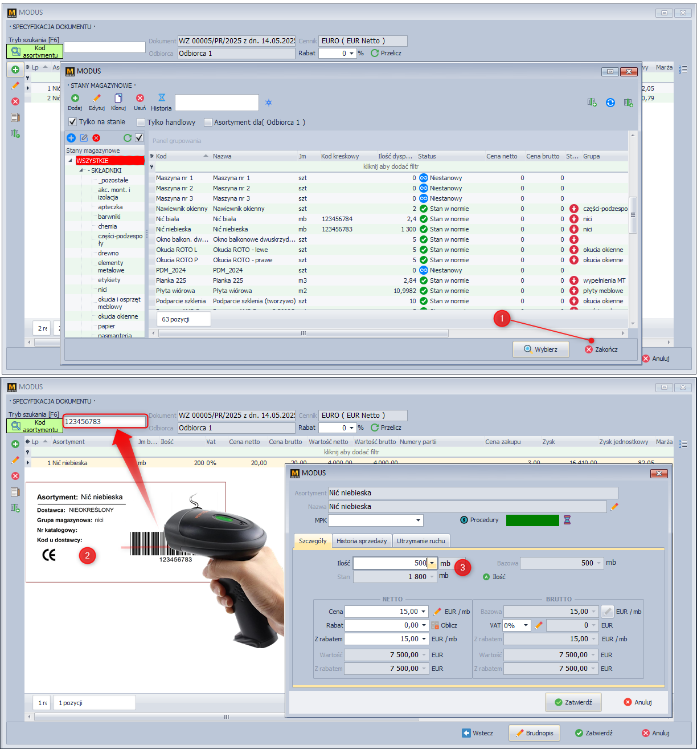Screen dimensions: 697x749
Task: Click the vertical scrollbar thumb of the stock grid
Action: click(632, 215)
